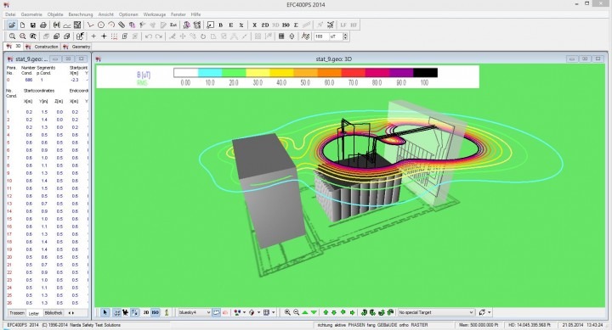Click the value field showing 100
This screenshot has width=612, height=330.
tap(321, 36)
